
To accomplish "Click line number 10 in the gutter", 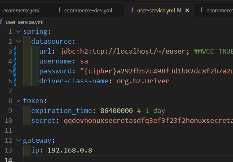I will [x=8, y=121].
